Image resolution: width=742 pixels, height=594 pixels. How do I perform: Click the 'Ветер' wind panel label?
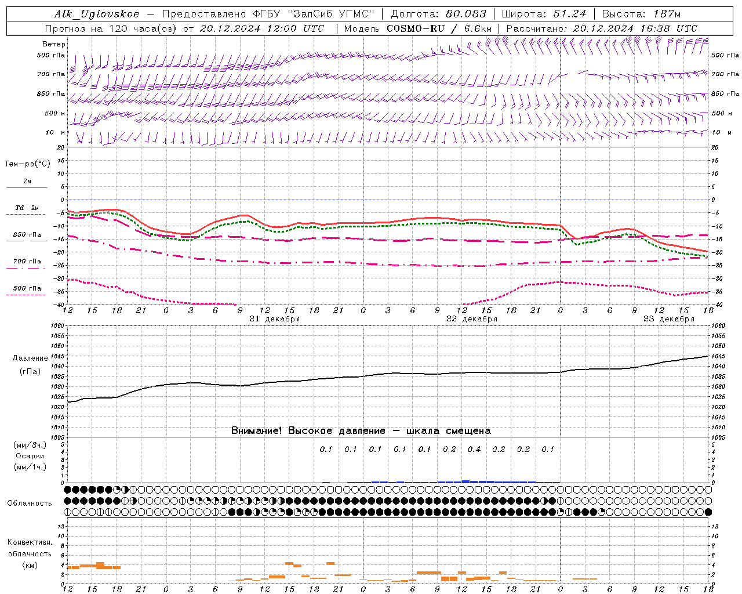click(x=54, y=44)
